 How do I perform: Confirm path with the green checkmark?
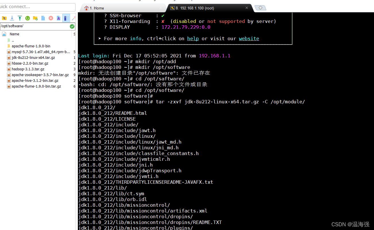[72, 26]
